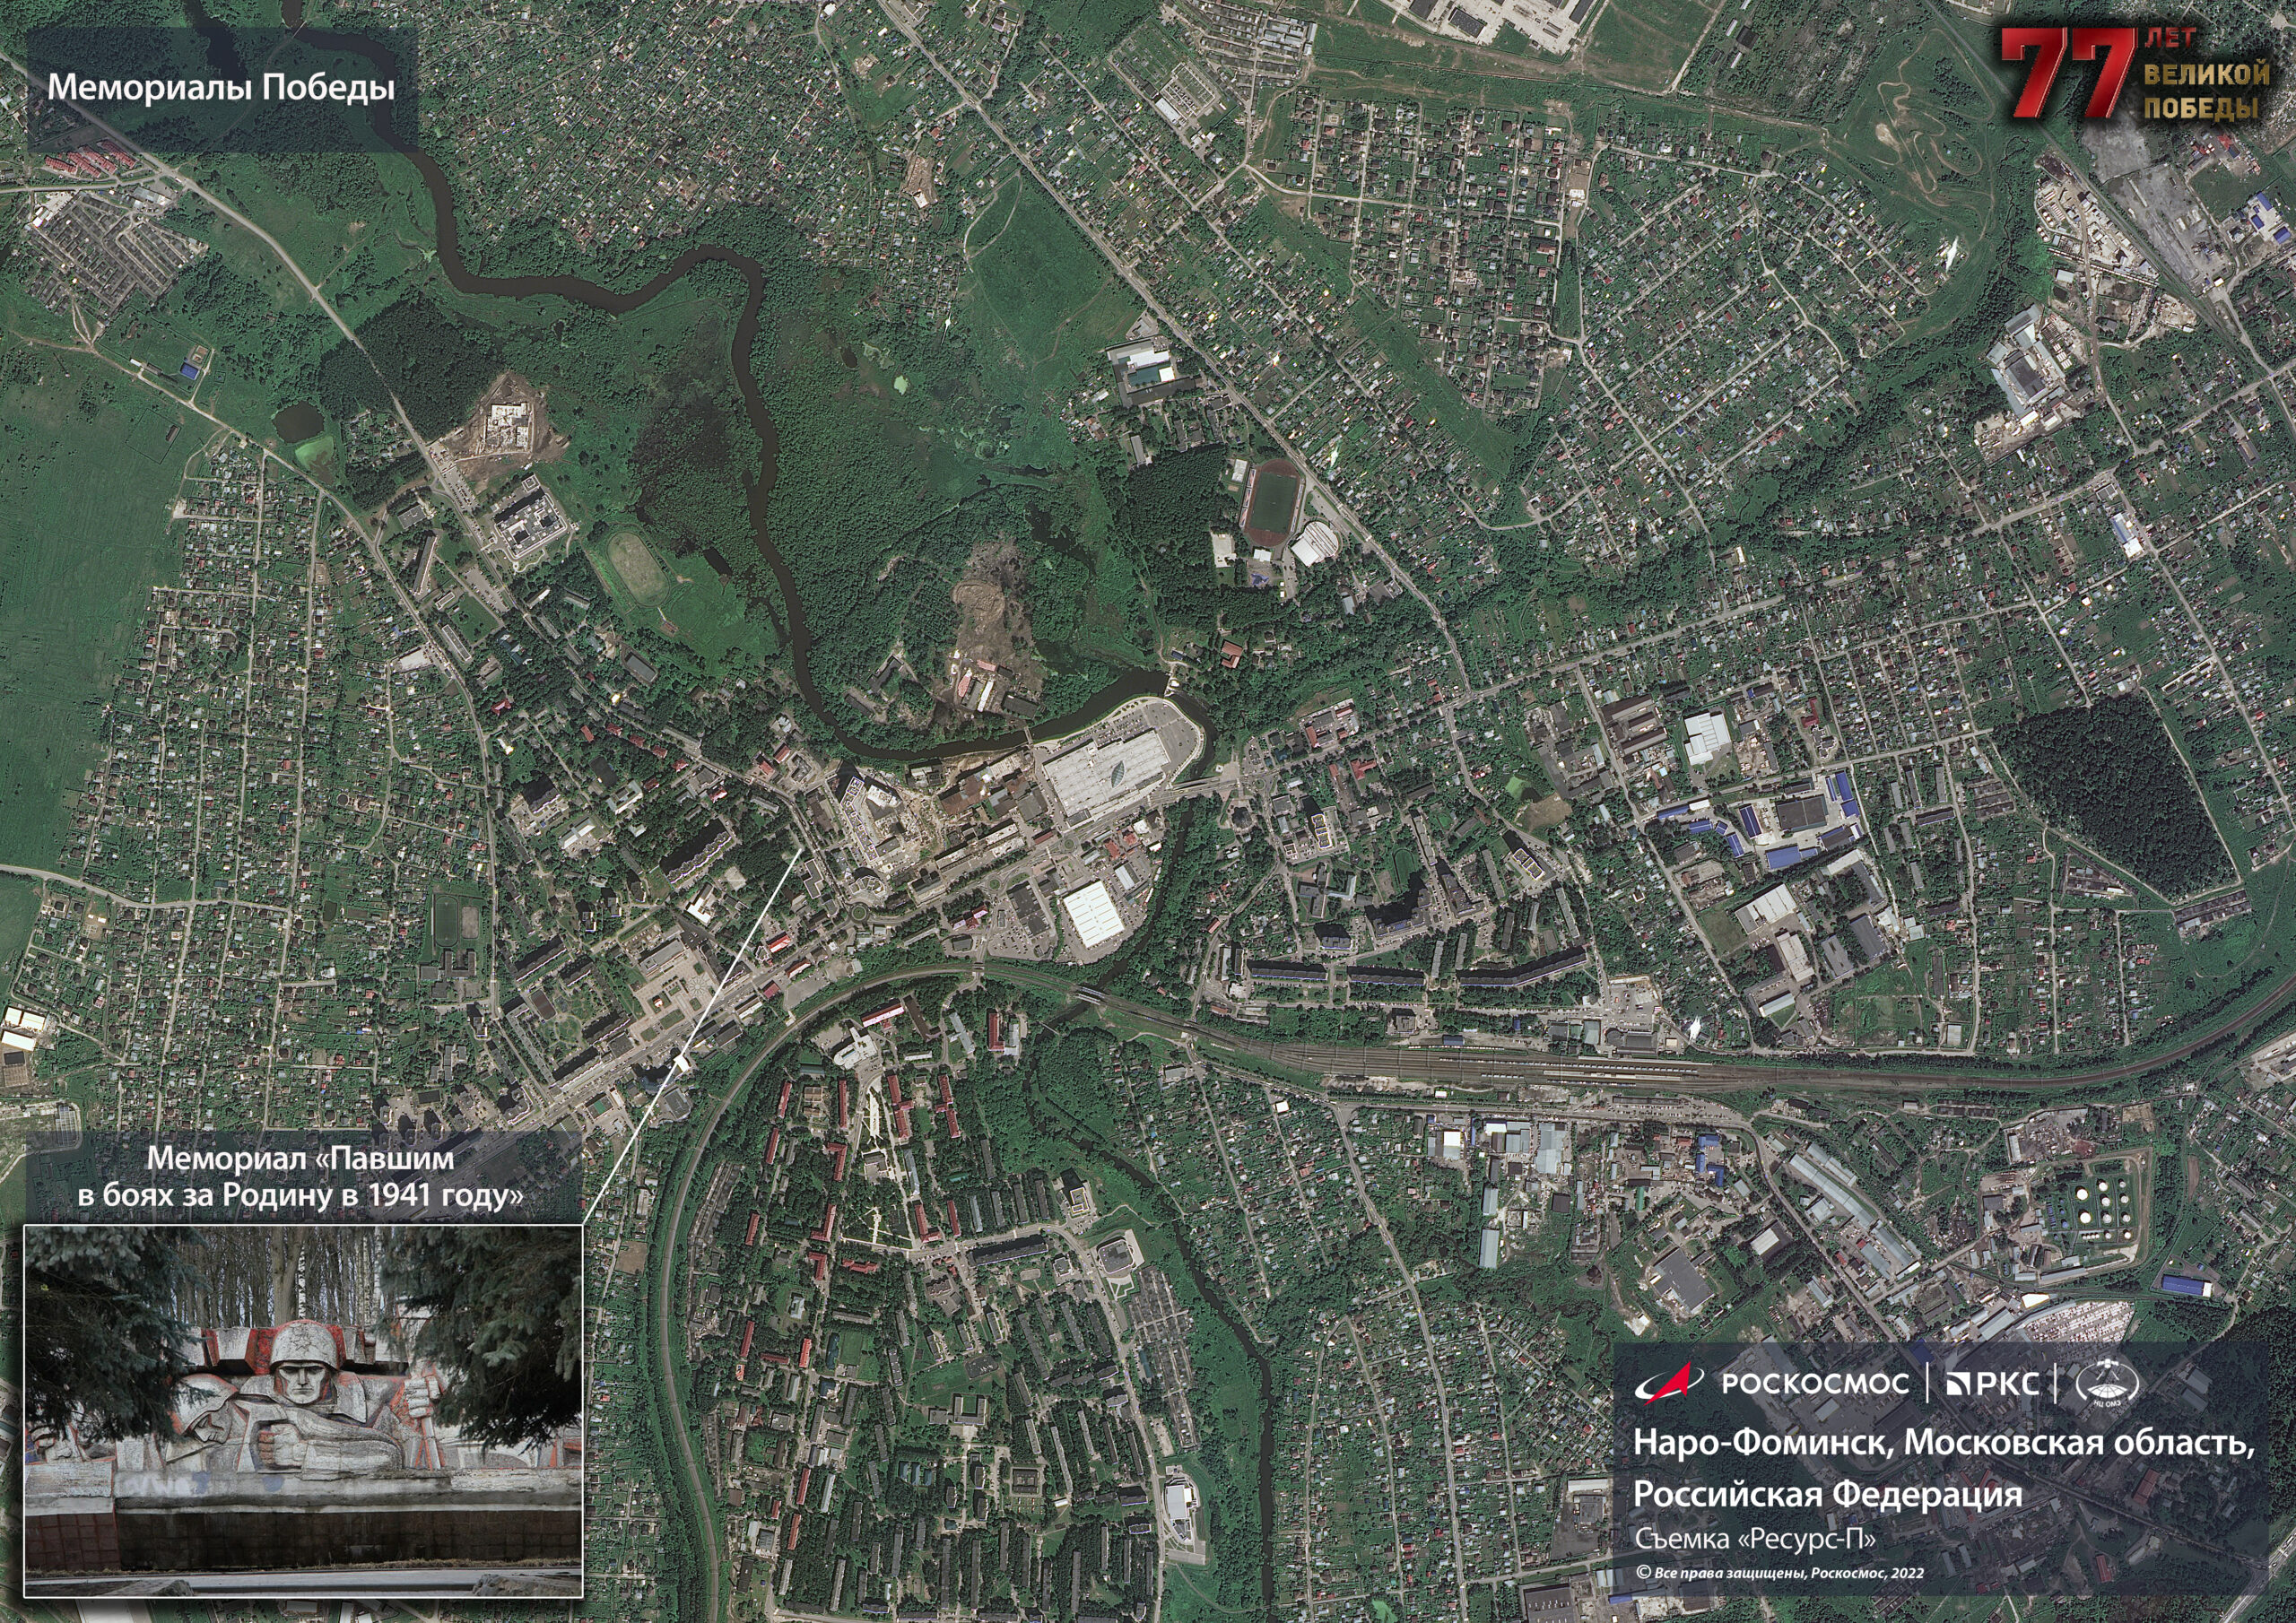This screenshot has width=2296, height=1623.
Task: Click the Съемка «Ресурс-П» caption
Action: pos(1754,1538)
